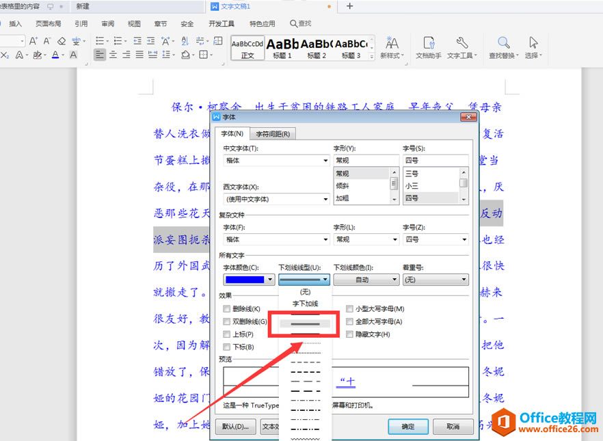
Task: Click the center alignment icon
Action: [x=113, y=55]
